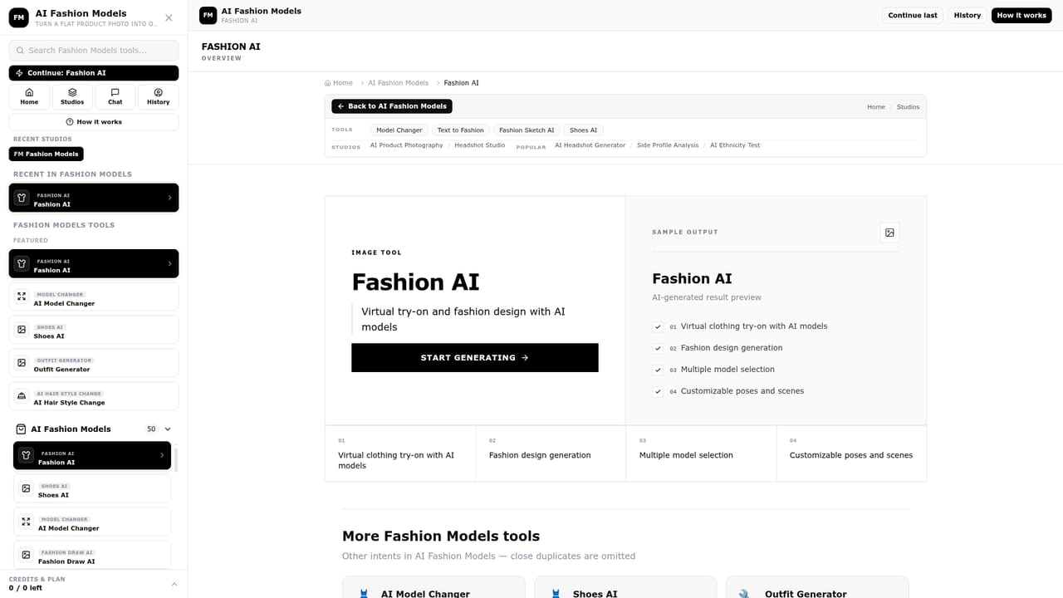Click the Shoes AI icon in the AI Fashion Models list
Screen dimensions: 1063x598
coord(26,488)
